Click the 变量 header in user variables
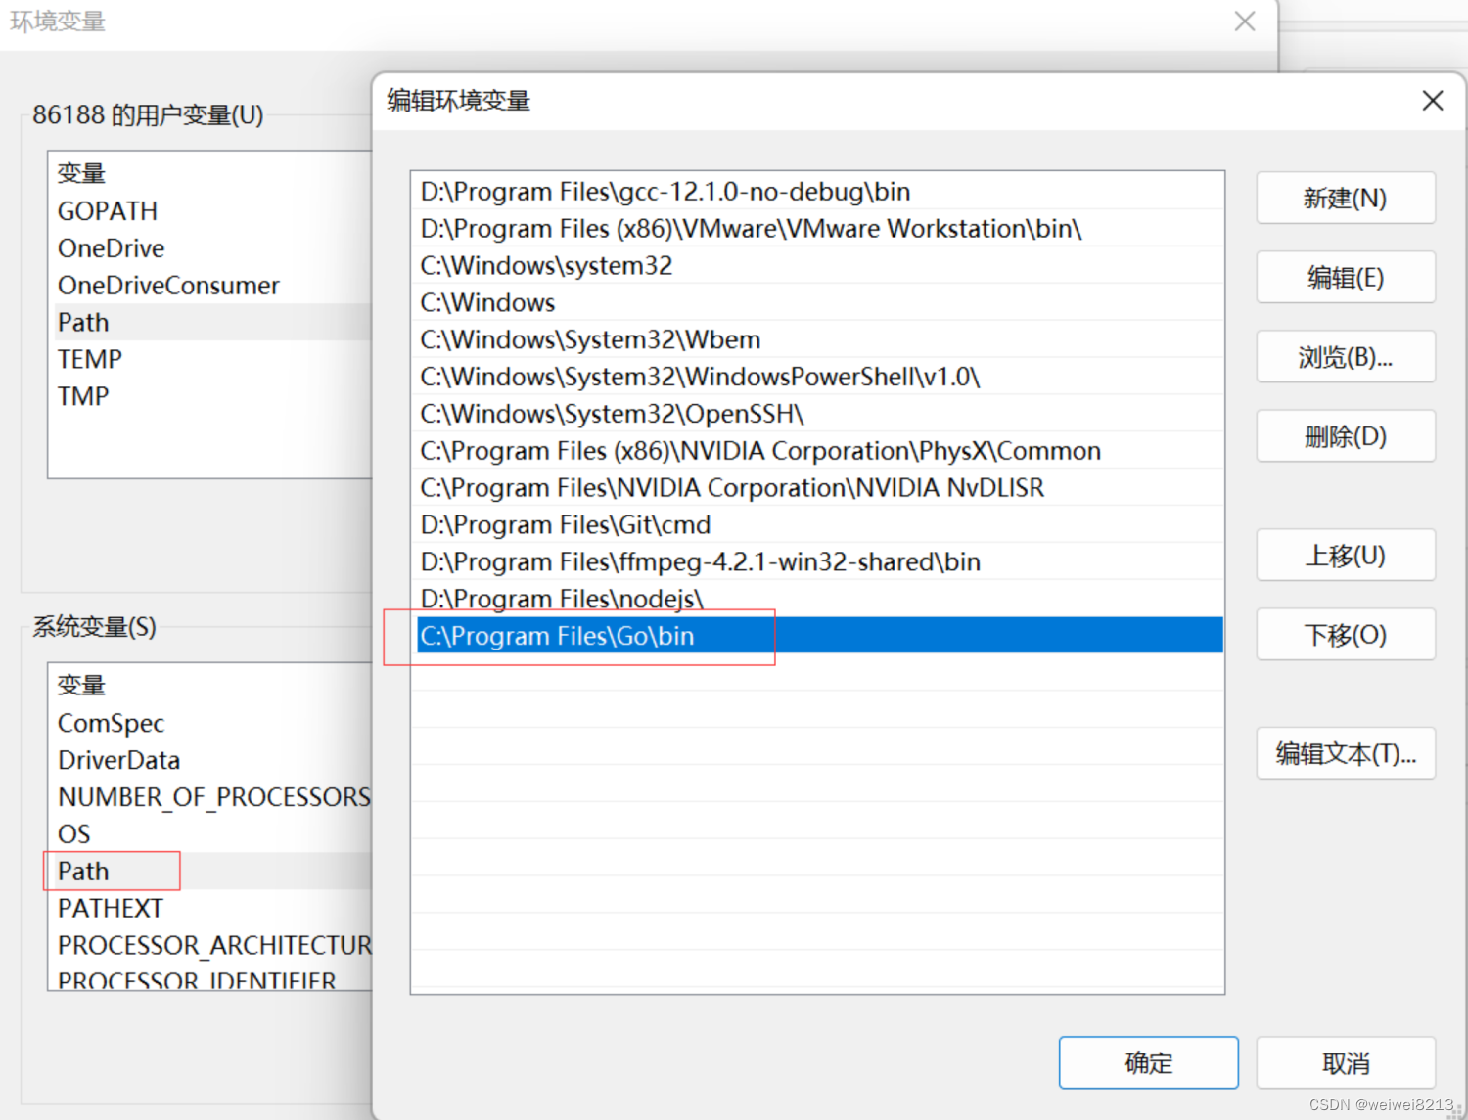This screenshot has width=1468, height=1120. tap(81, 173)
